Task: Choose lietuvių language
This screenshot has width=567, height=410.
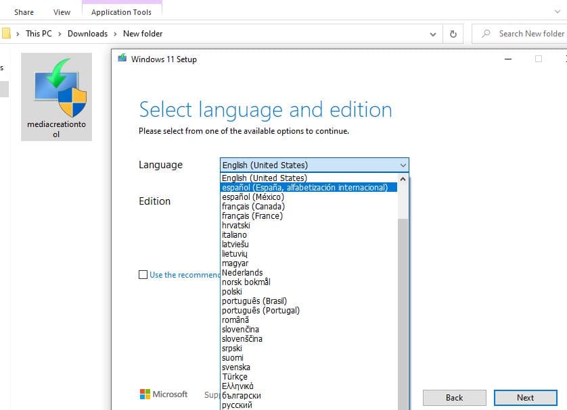Action: click(309, 254)
